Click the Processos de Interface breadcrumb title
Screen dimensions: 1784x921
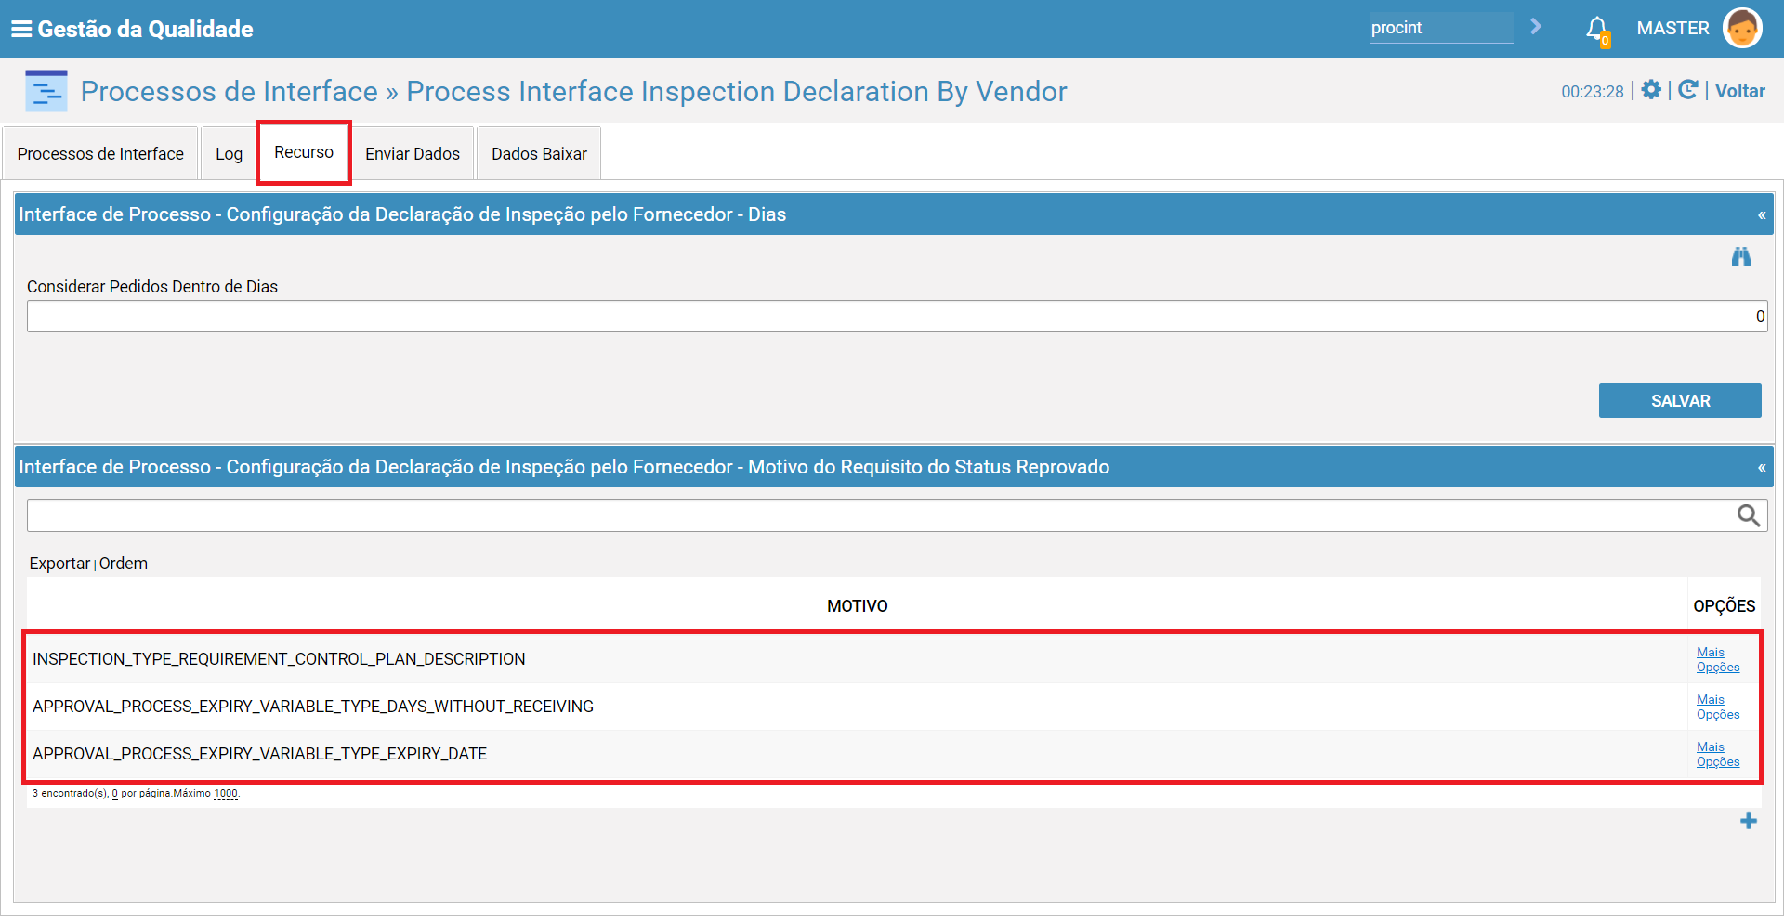[x=230, y=91]
